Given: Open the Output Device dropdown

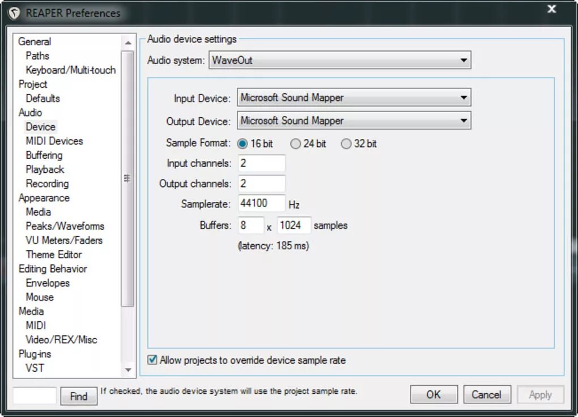Looking at the screenshot, I should click(354, 121).
